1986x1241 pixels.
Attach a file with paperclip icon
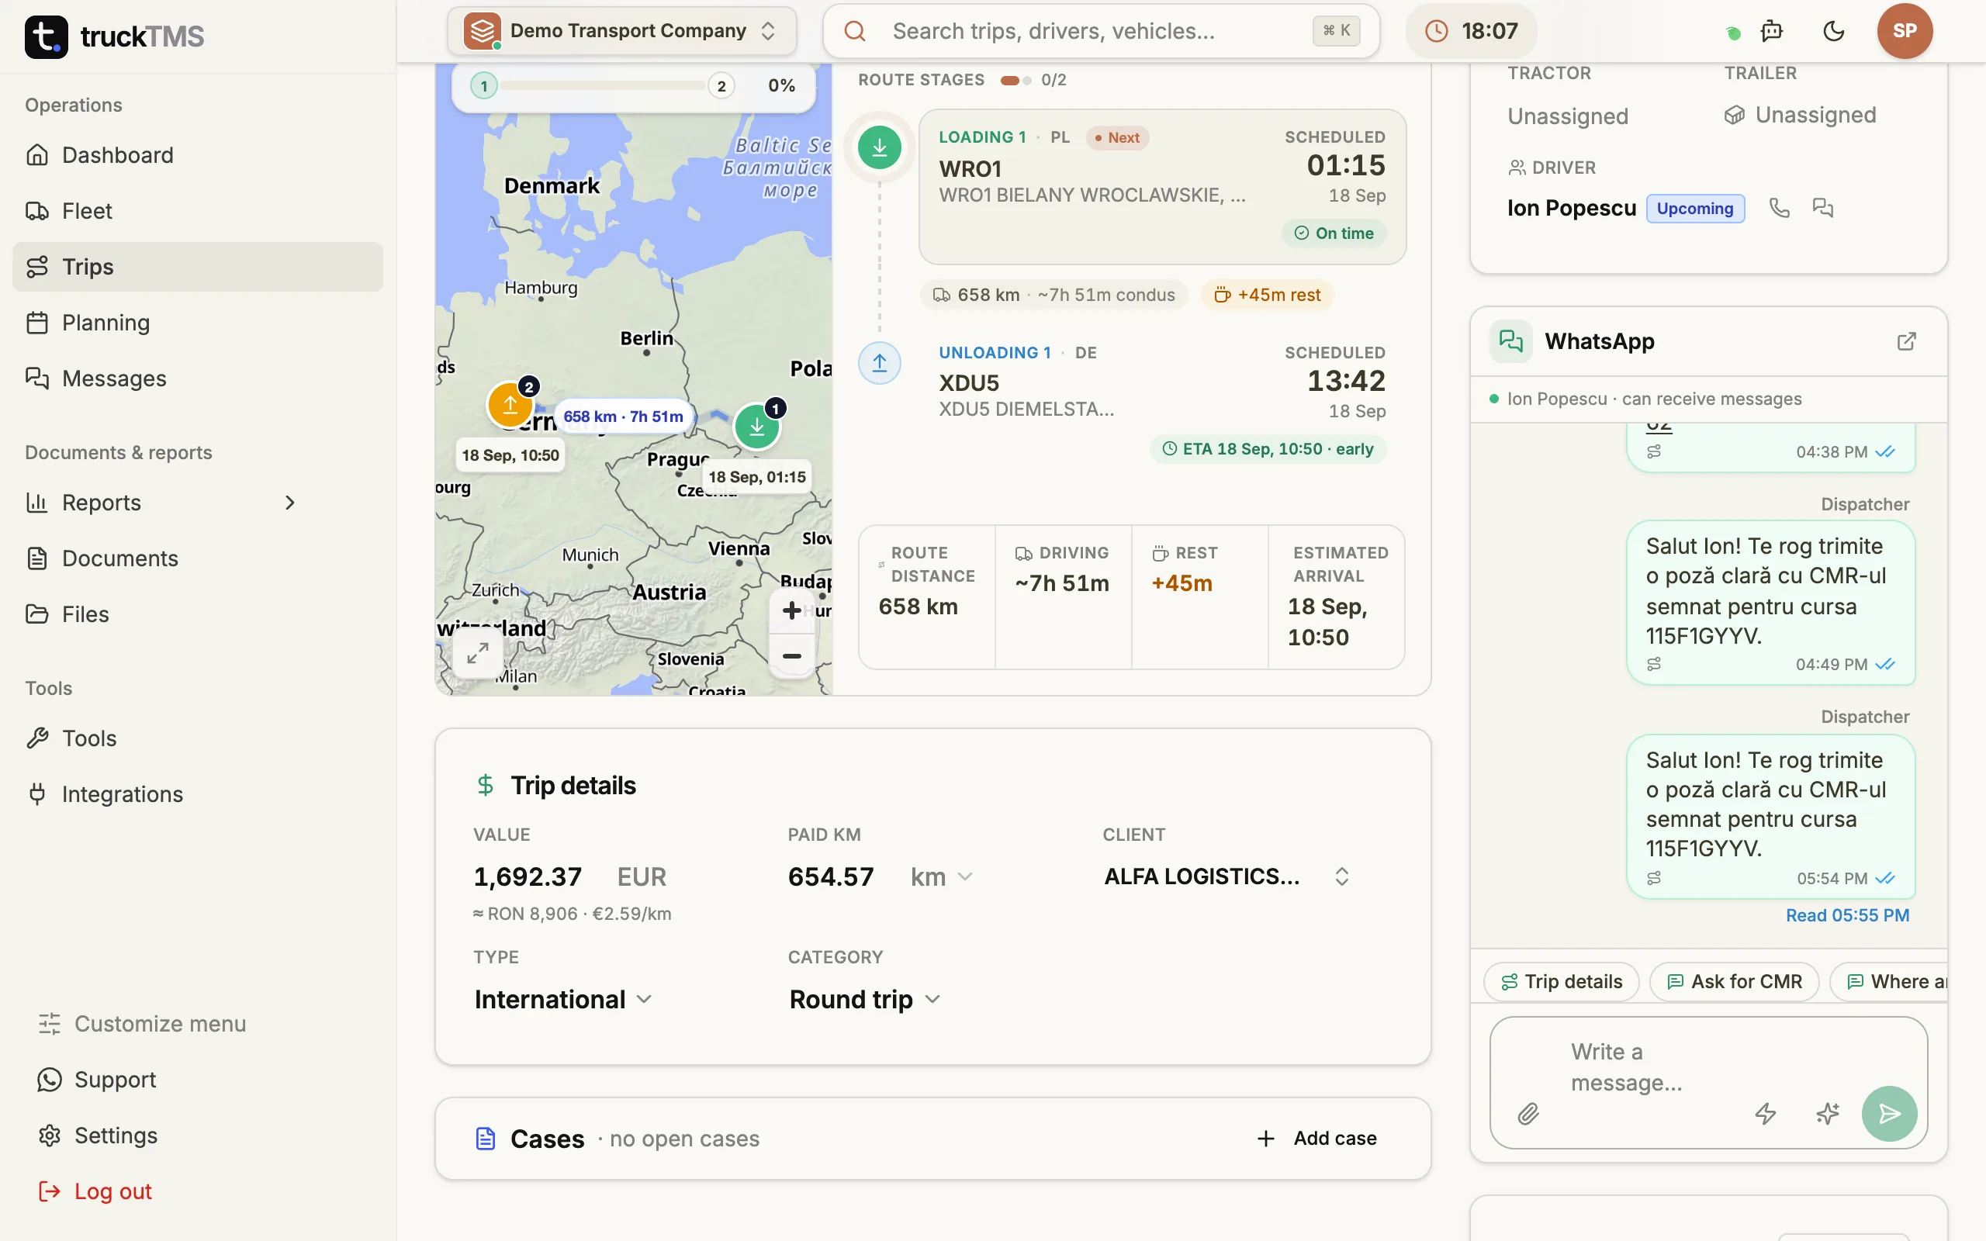[x=1528, y=1114]
